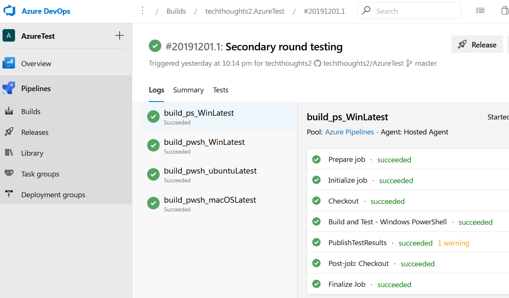This screenshot has height=298, width=509.
Task: Click the success icon for build_pwsh_WinLatest
Action: [153, 145]
